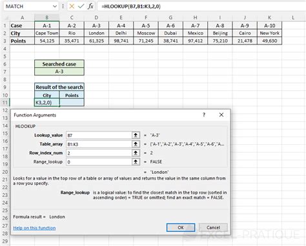This screenshot has height=246, width=306.
Task: Open Insert Function fx icon
Action: point(90,6)
